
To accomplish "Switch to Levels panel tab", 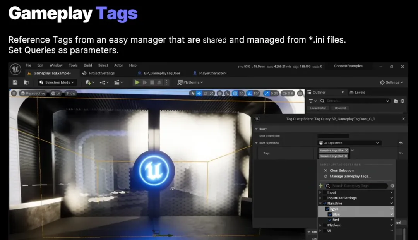I will [357, 92].
